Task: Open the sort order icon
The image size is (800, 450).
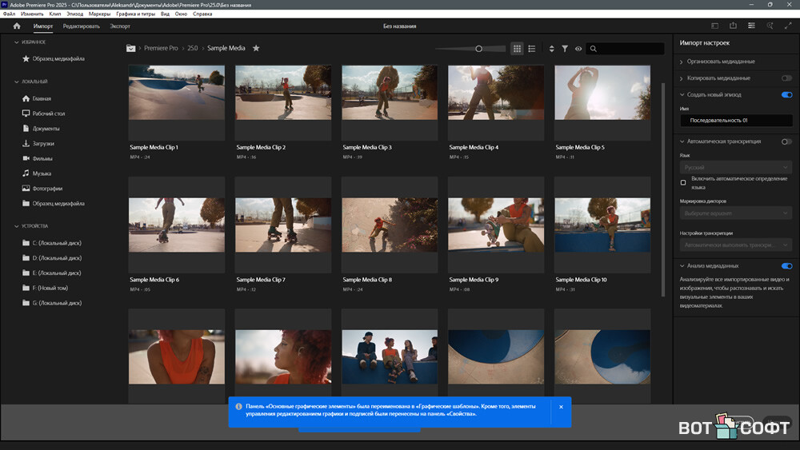Action: pos(551,49)
